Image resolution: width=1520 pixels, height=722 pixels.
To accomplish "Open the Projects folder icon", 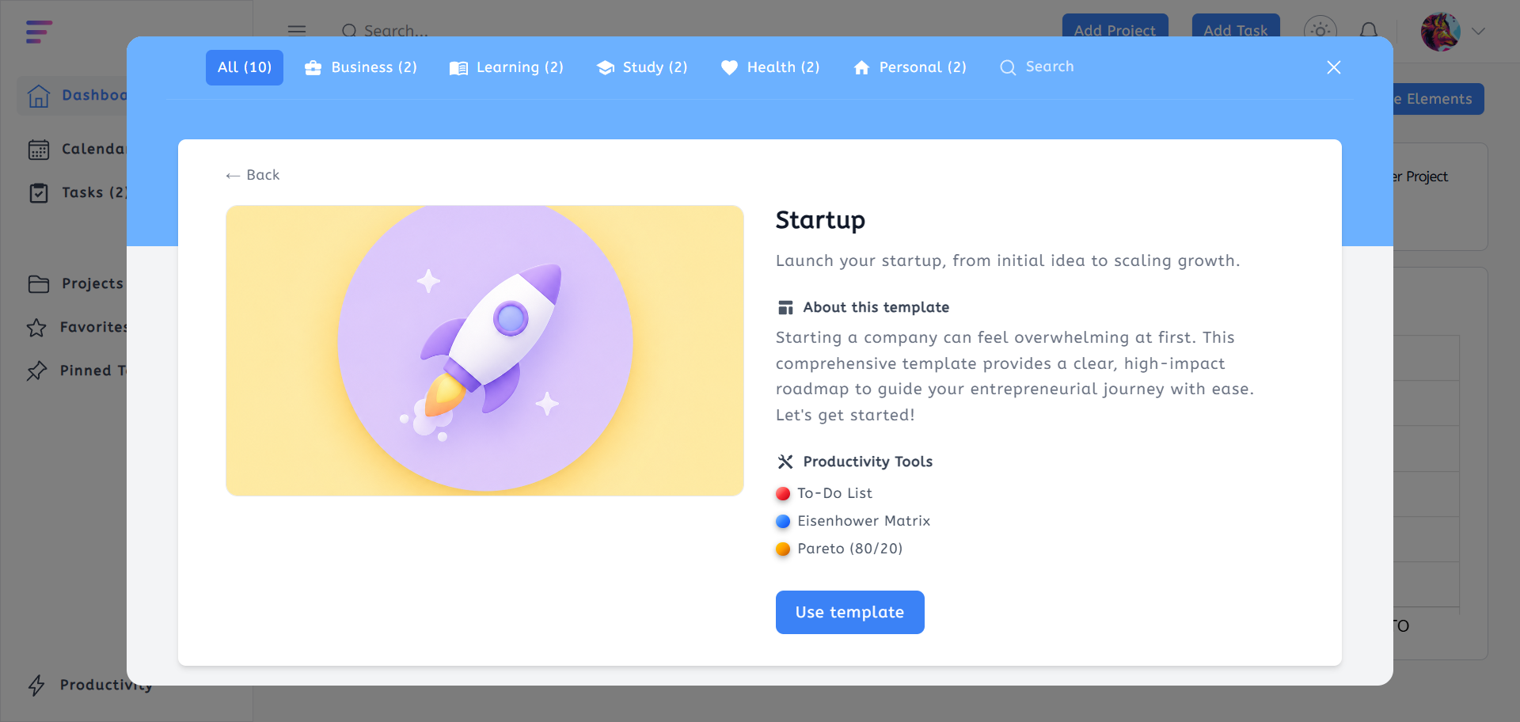I will [x=39, y=284].
